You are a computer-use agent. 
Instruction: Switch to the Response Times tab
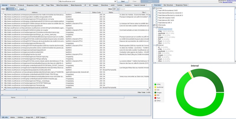(x=181, y=5)
